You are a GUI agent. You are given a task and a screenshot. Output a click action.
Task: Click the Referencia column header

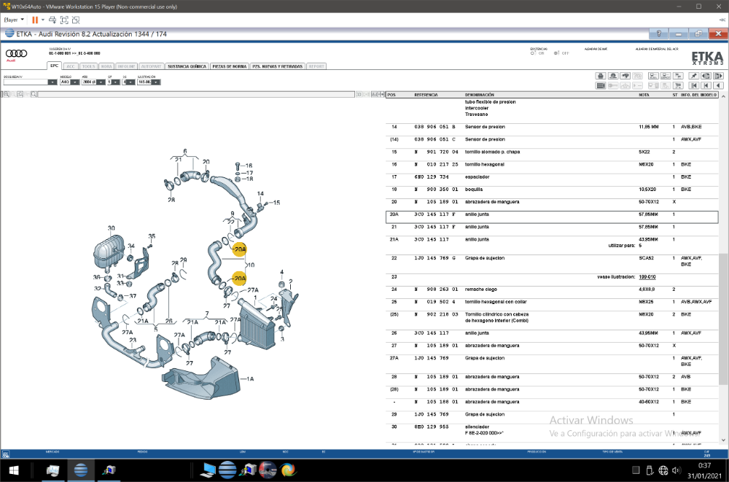[x=426, y=95]
